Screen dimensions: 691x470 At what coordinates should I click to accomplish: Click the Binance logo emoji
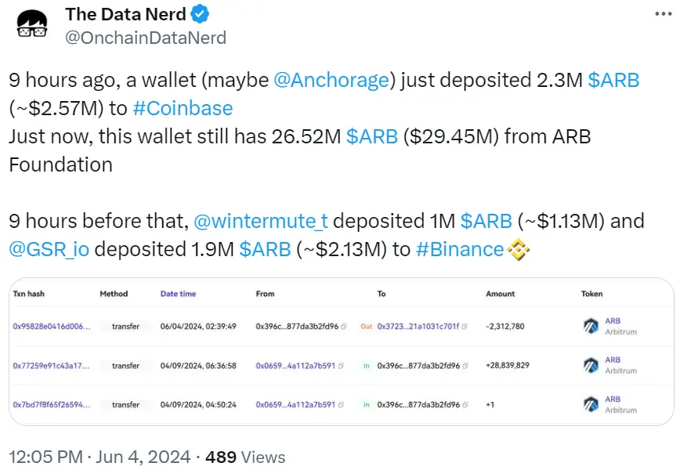[x=519, y=250]
